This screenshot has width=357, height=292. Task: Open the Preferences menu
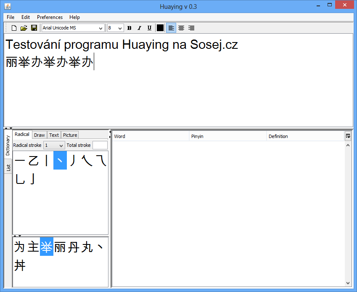coord(50,17)
